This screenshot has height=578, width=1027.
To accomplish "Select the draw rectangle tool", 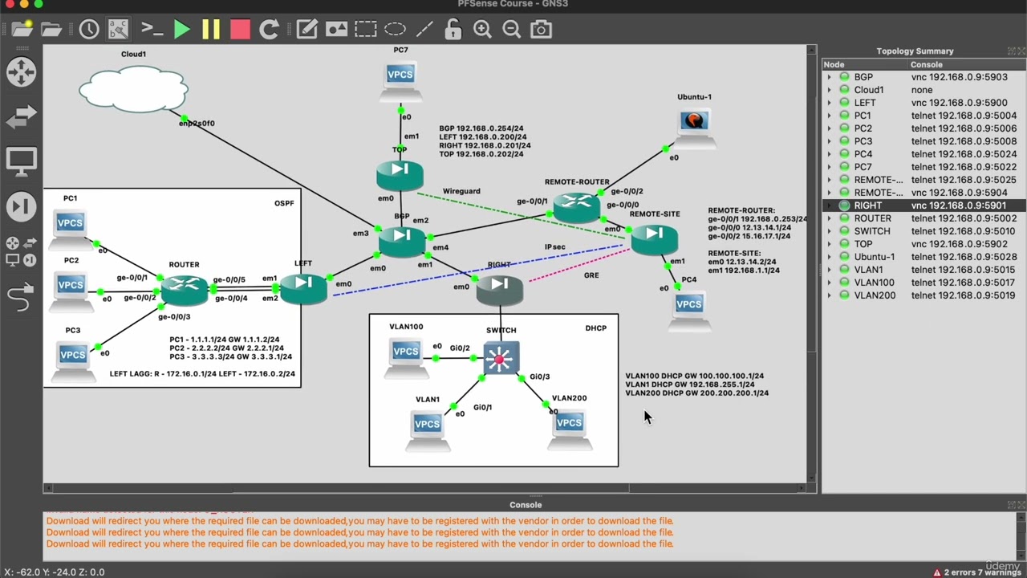I will pos(366,30).
